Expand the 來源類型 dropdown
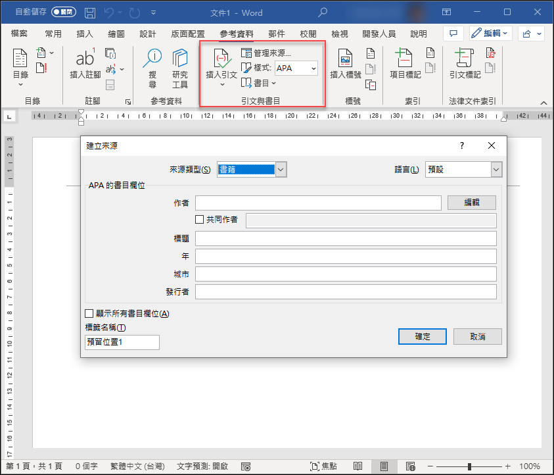The width and height of the screenshot is (554, 475). point(281,170)
